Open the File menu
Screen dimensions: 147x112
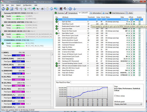click(x=3, y=5)
